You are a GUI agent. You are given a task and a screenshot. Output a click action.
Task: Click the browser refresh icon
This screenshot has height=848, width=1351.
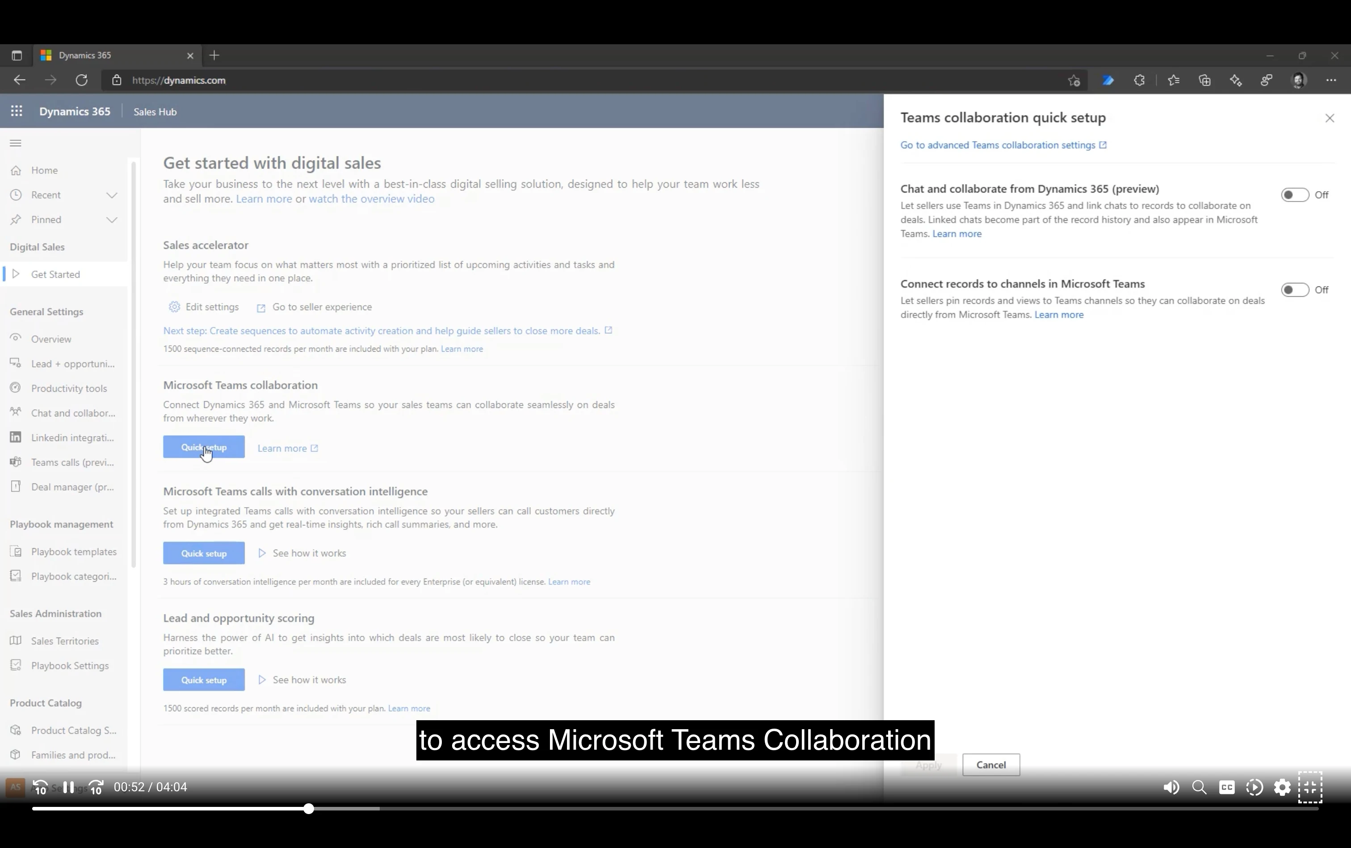(x=81, y=80)
